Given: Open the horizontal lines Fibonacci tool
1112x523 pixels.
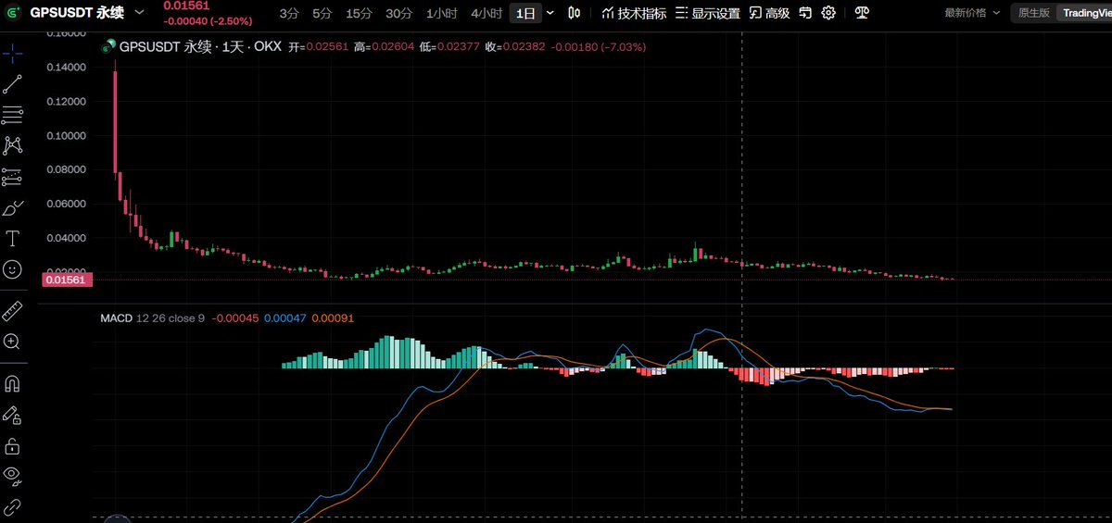Looking at the screenshot, I should pos(13,115).
